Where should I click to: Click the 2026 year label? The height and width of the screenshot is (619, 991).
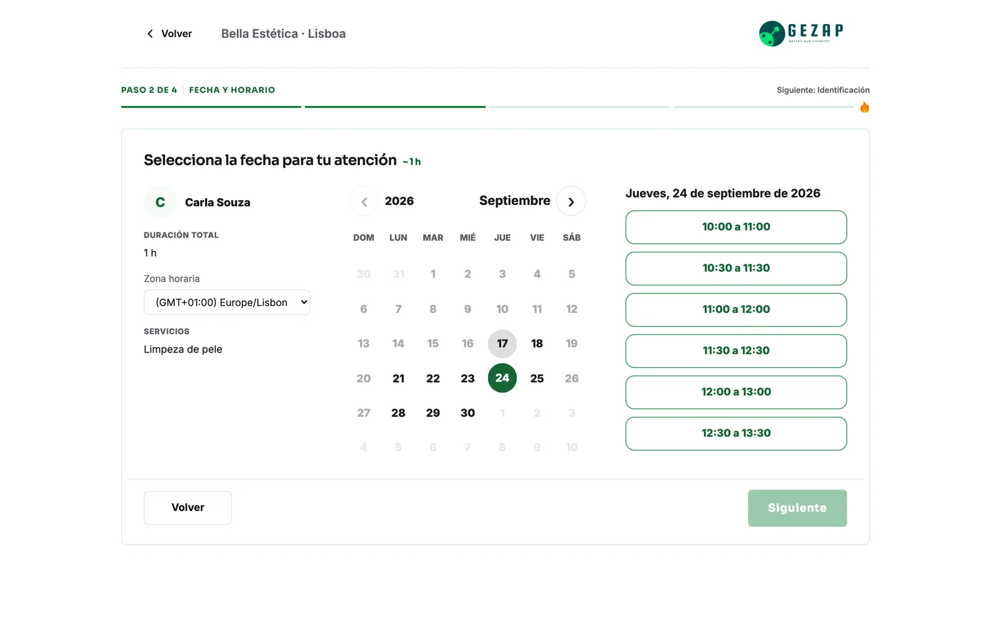point(399,201)
